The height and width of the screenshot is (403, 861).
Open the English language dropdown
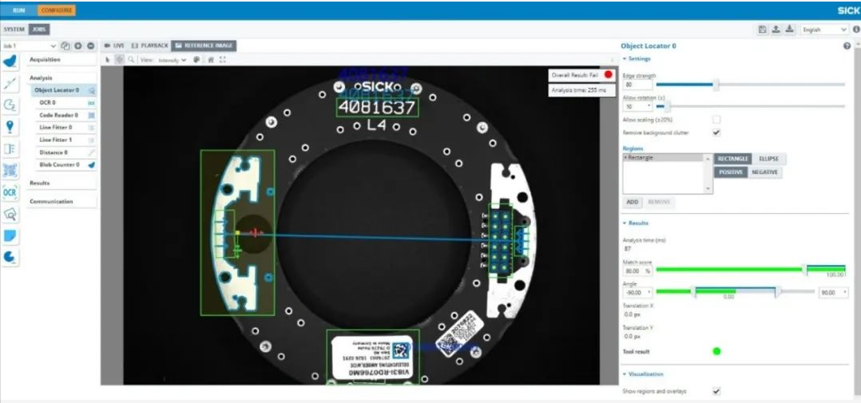(824, 30)
